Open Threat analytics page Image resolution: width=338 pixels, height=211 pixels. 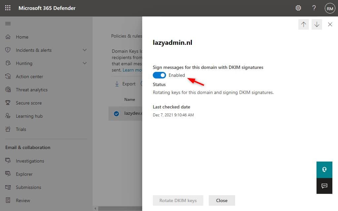[32, 90]
